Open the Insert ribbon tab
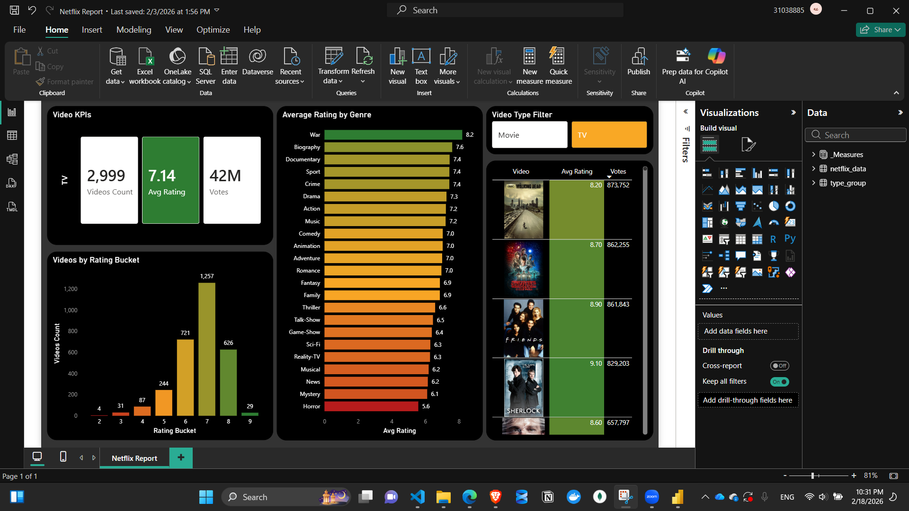The image size is (909, 511). click(92, 30)
